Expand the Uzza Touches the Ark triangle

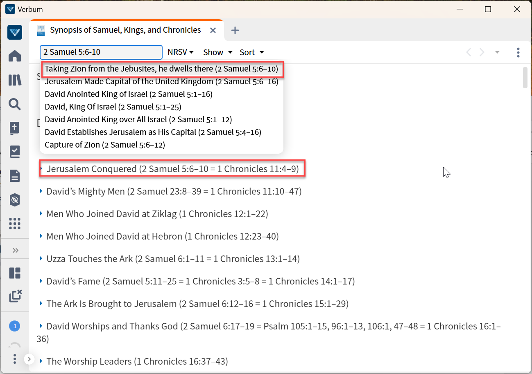pyautogui.click(x=41, y=258)
